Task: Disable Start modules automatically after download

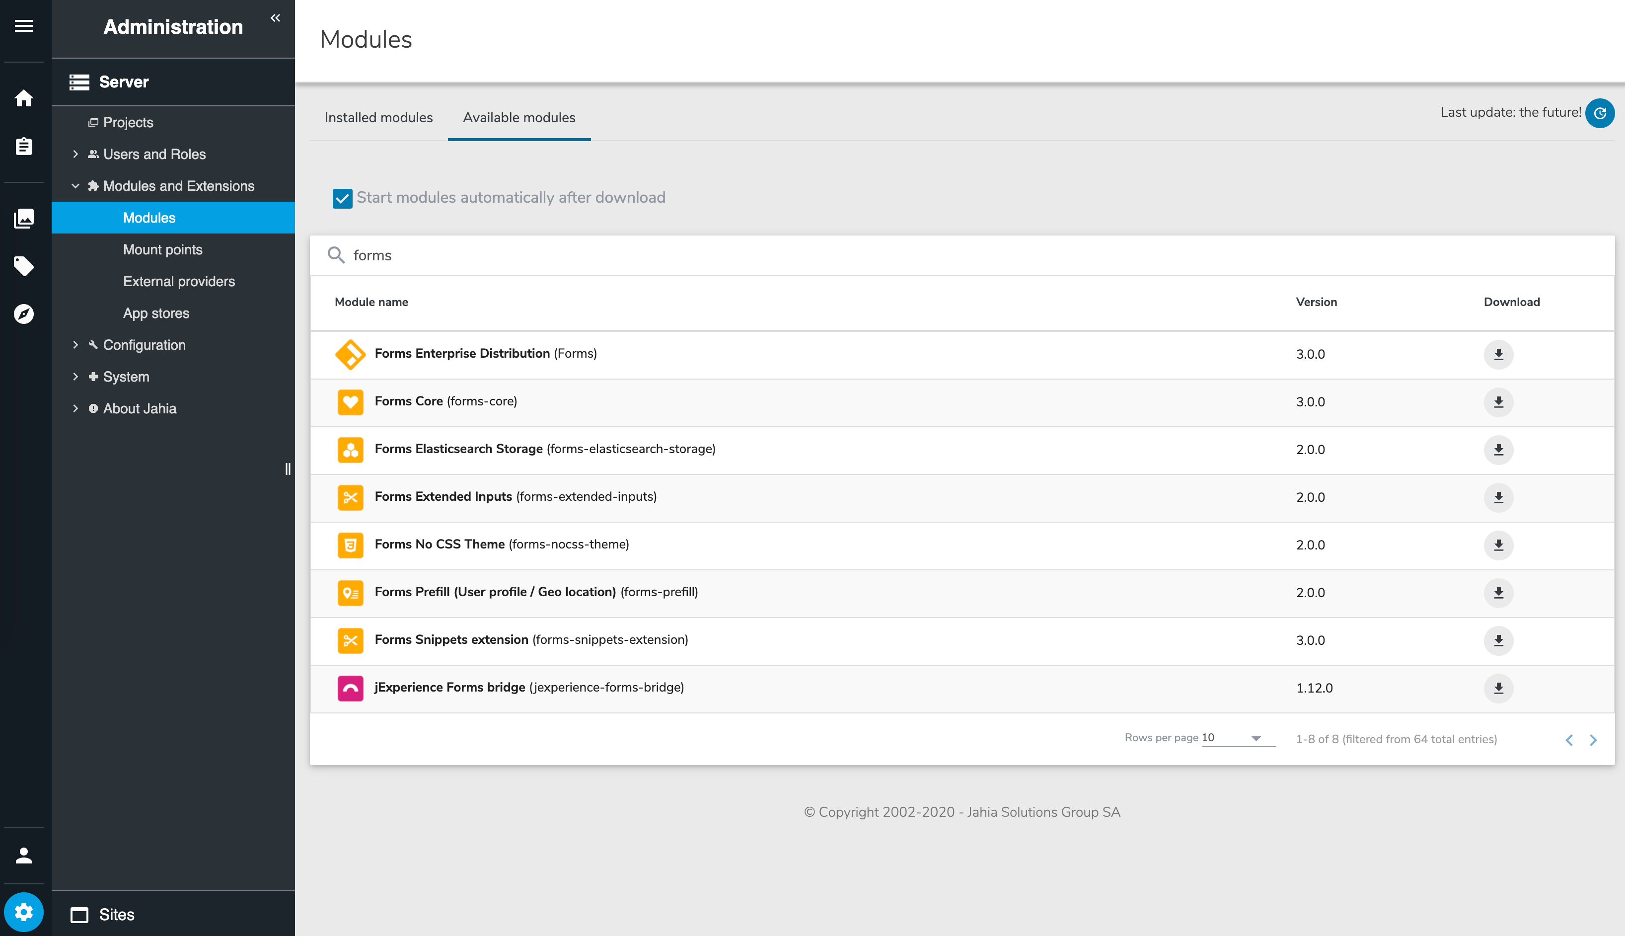Action: [341, 199]
